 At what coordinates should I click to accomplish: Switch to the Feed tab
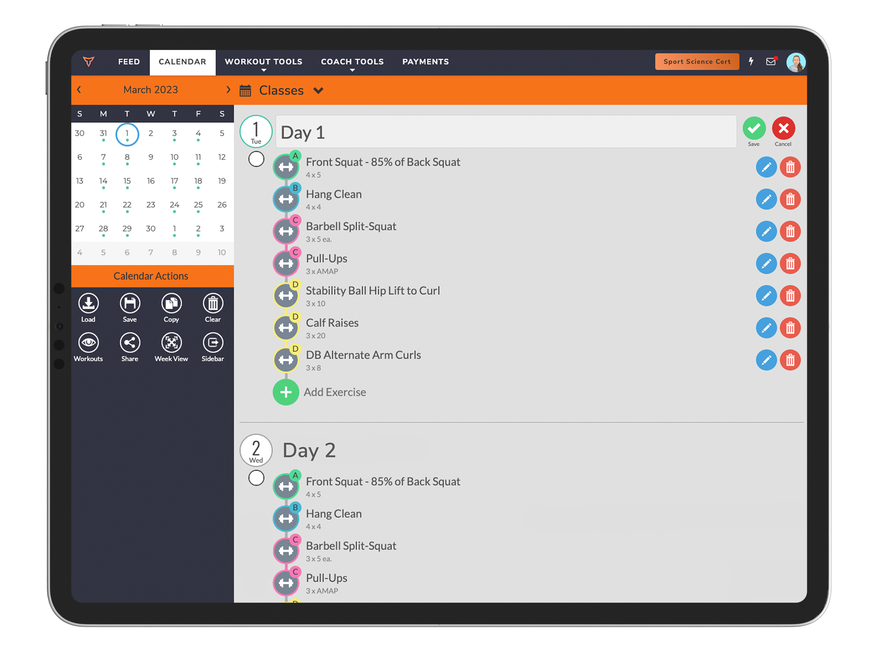tap(128, 62)
